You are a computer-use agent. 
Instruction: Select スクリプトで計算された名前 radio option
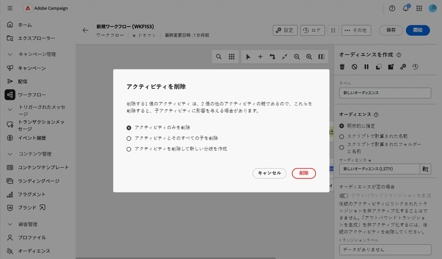click(x=342, y=137)
